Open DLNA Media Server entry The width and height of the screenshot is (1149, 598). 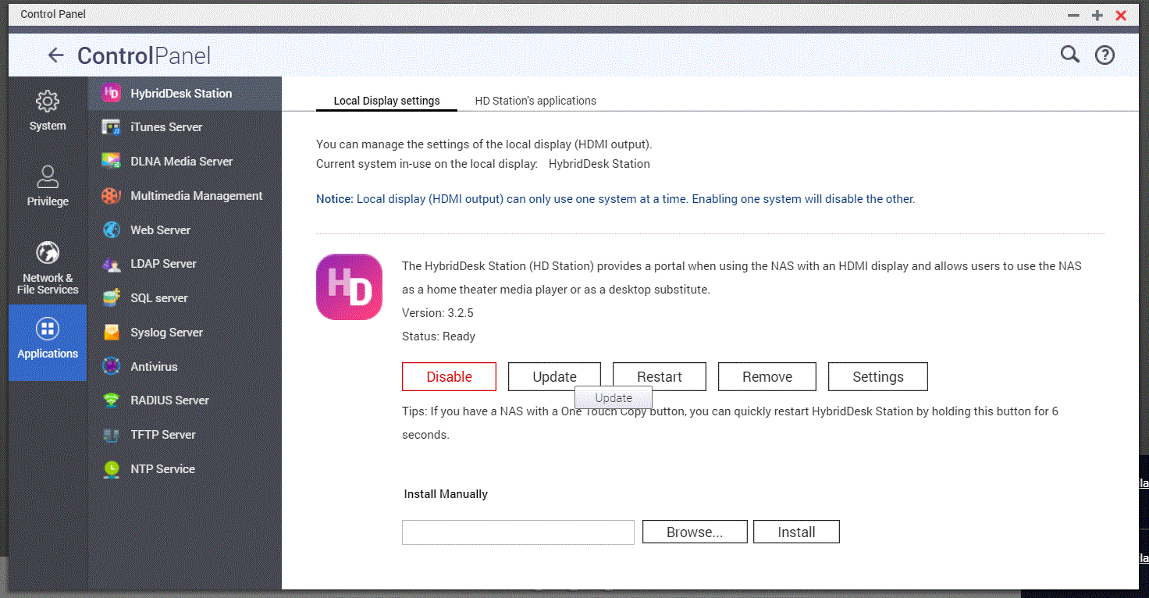pyautogui.click(x=184, y=162)
